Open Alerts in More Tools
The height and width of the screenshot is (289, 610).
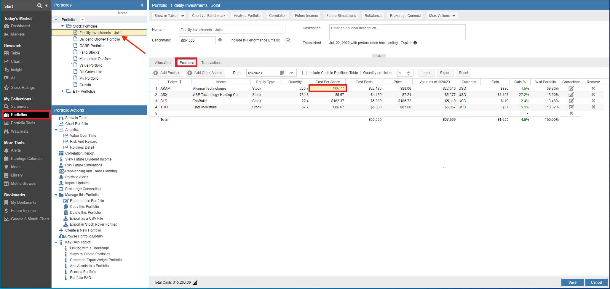[x=16, y=150]
